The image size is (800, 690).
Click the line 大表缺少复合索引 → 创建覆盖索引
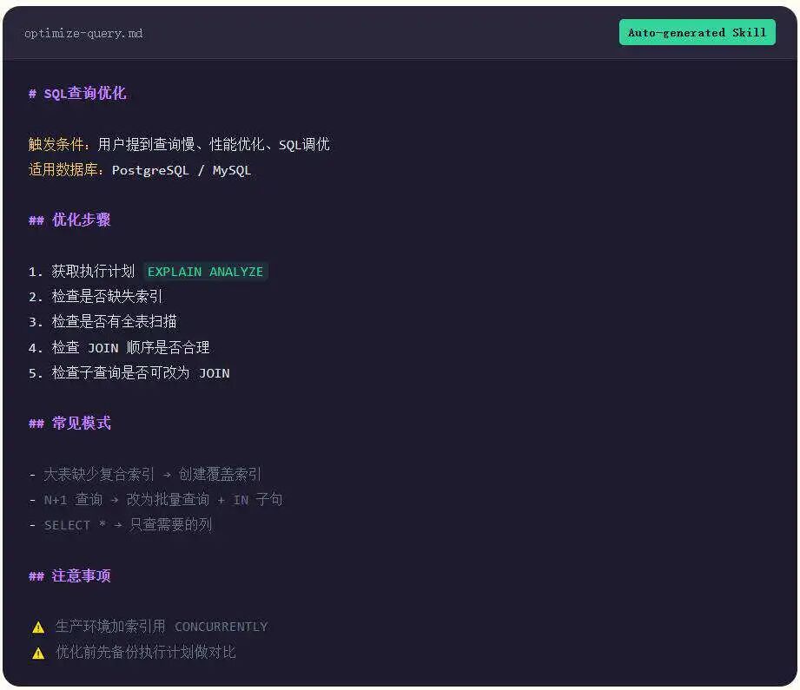145,474
